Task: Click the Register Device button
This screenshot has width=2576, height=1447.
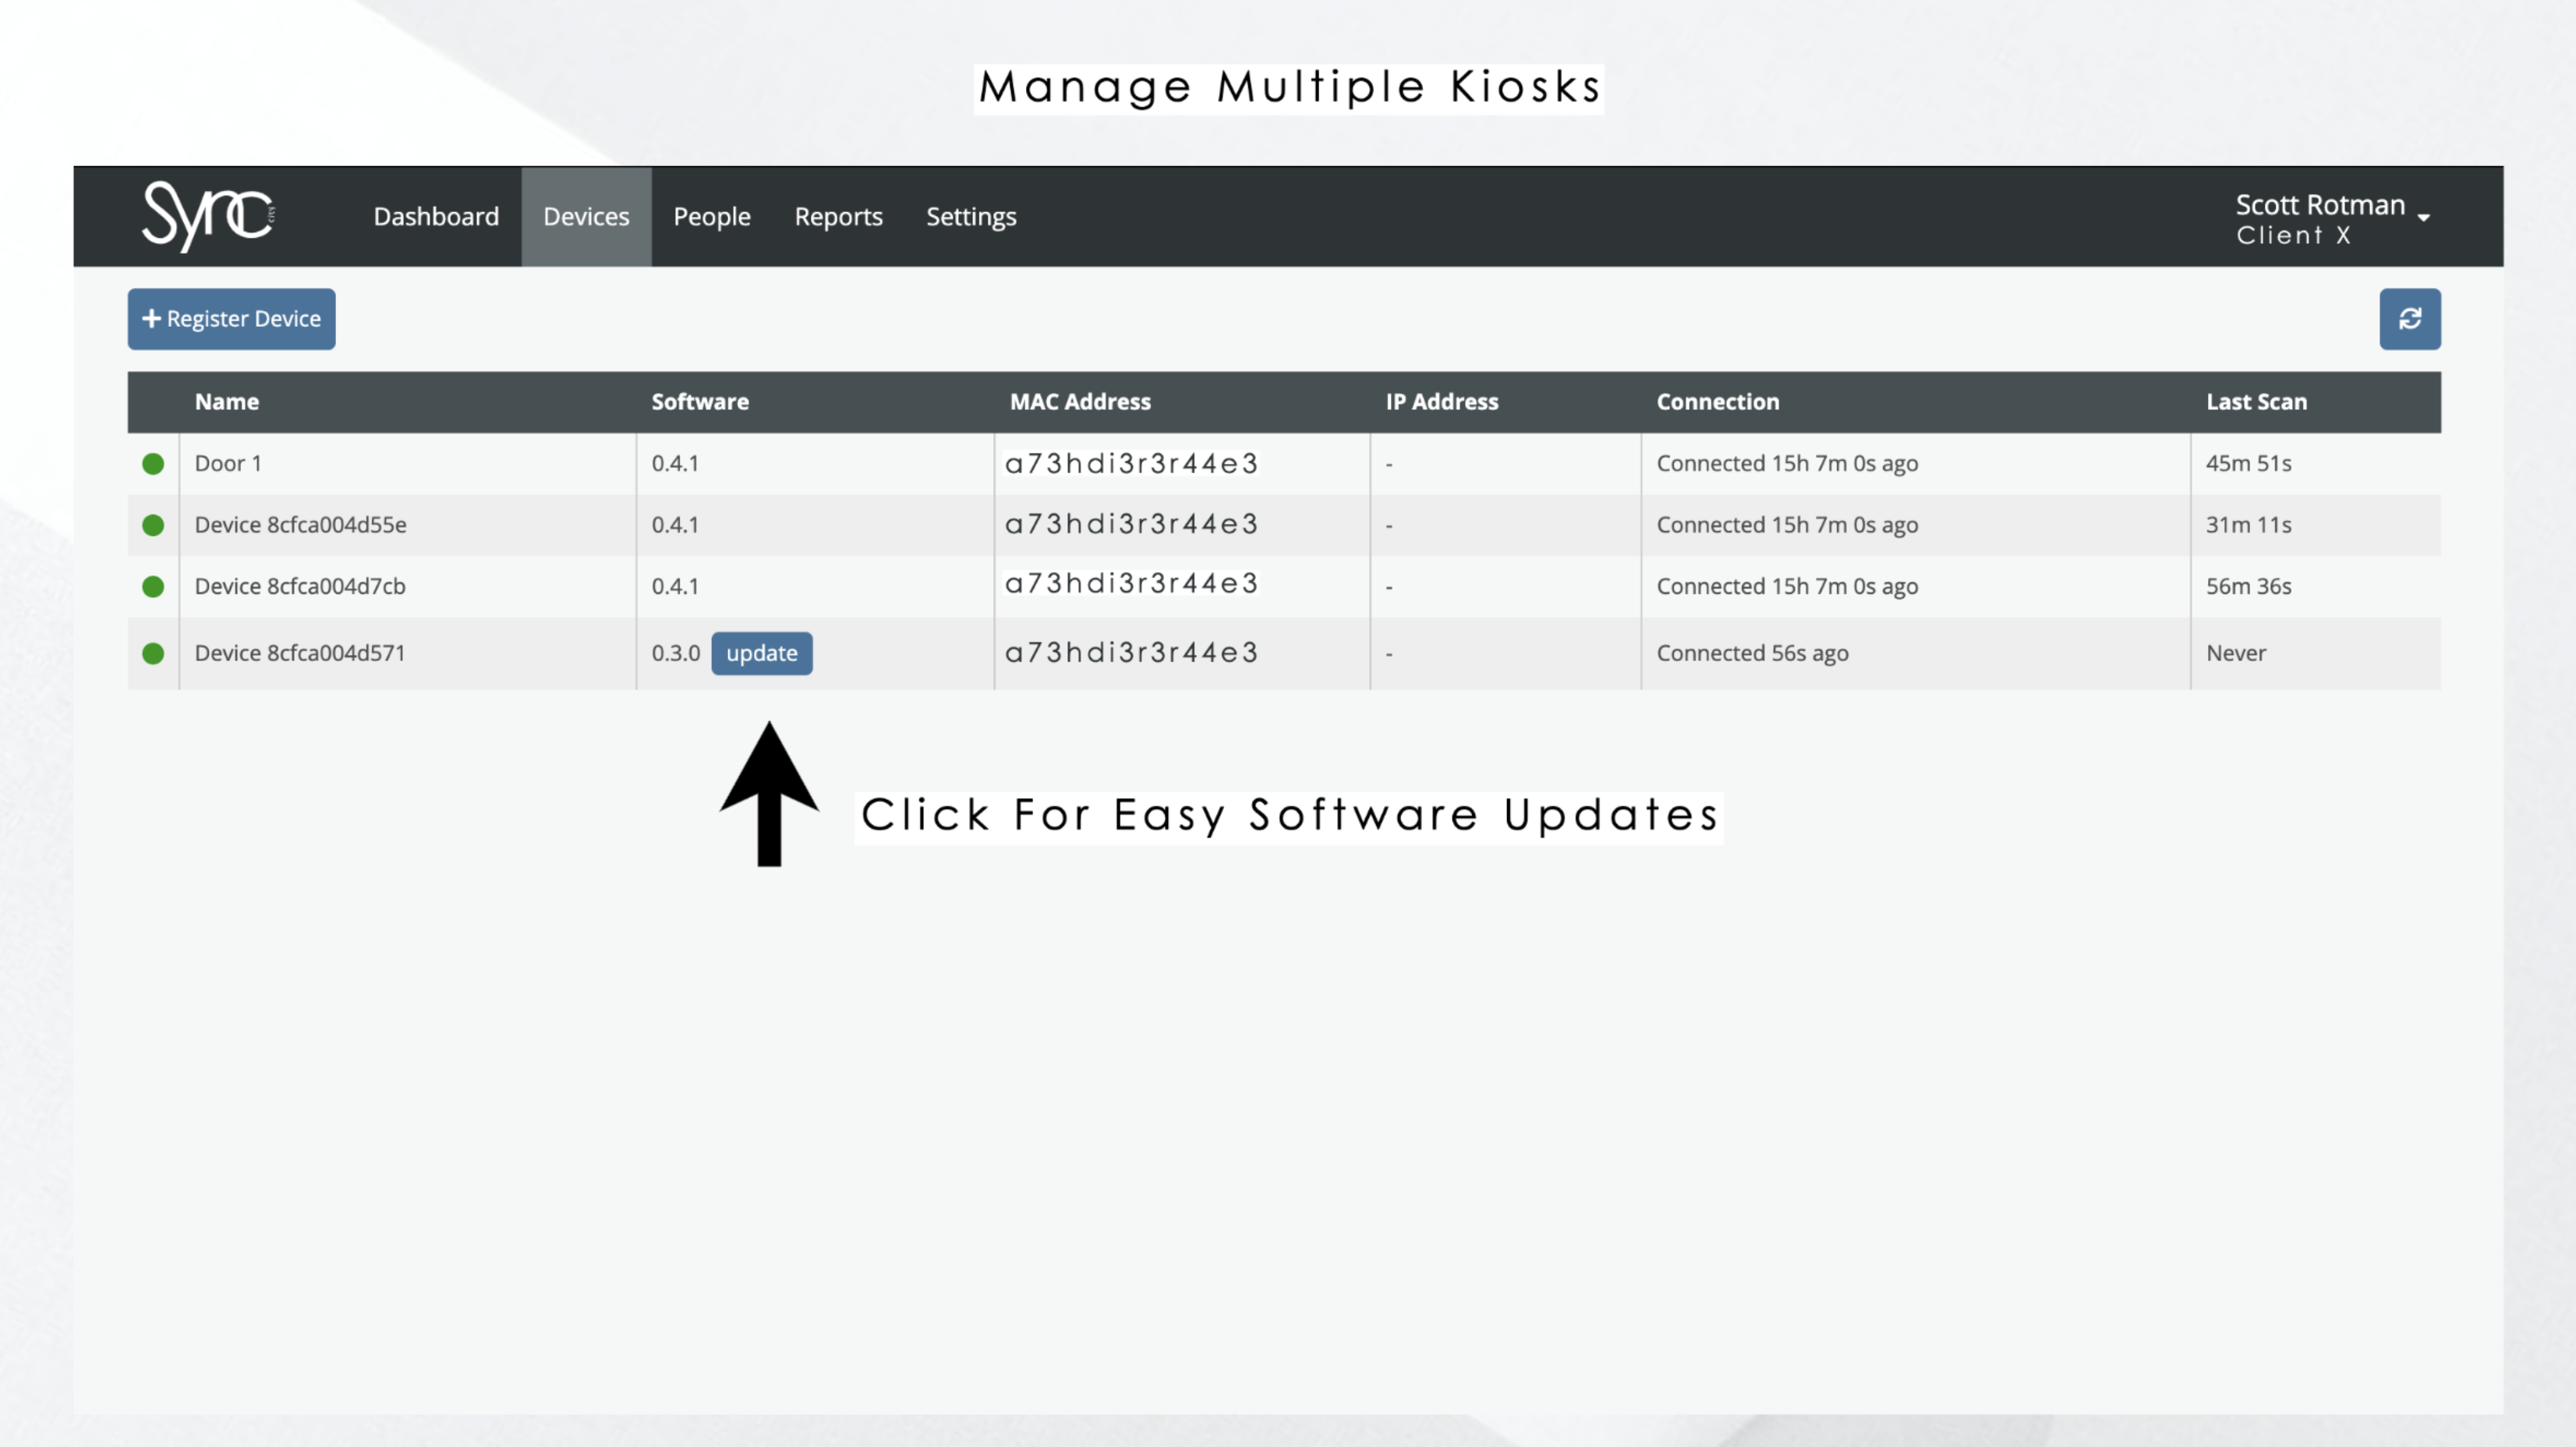Action: [231, 319]
